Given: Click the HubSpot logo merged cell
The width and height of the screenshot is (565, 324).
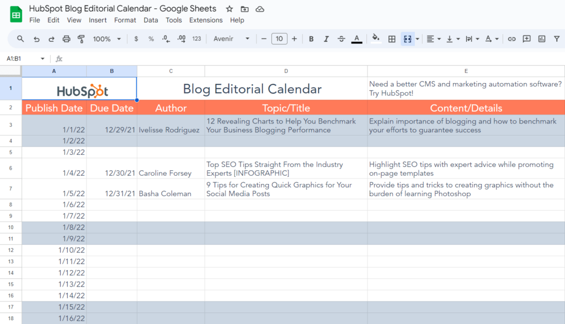Looking at the screenshot, I should pos(79,88).
